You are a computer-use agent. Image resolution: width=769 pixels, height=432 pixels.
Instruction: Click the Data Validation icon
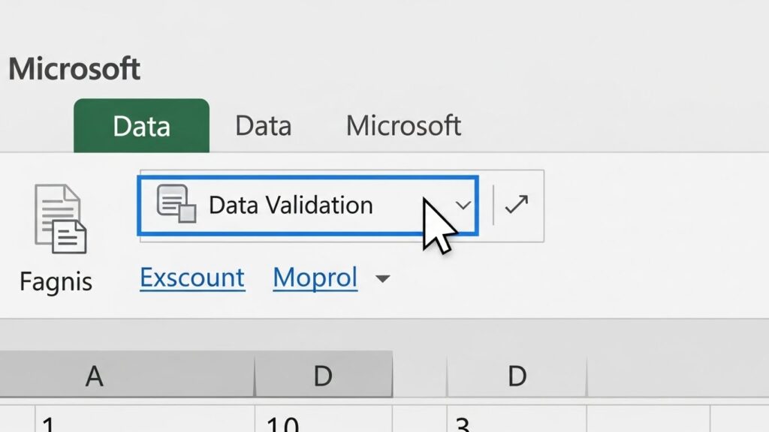176,204
